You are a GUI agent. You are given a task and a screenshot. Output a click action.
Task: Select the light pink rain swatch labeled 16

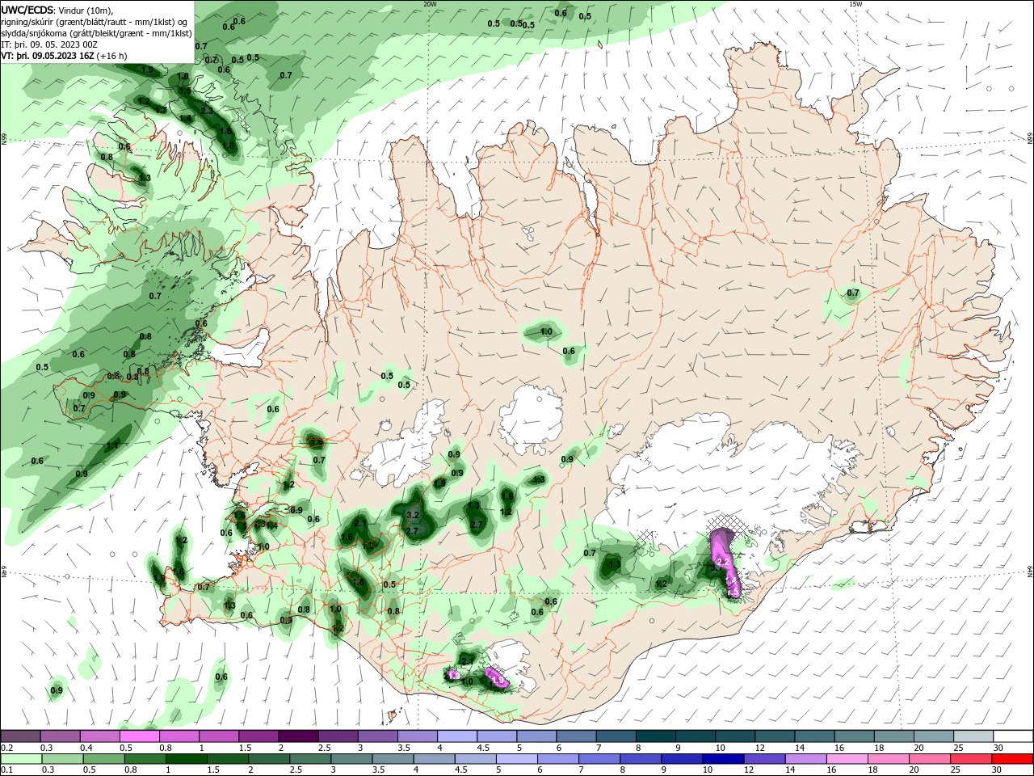[848, 759]
